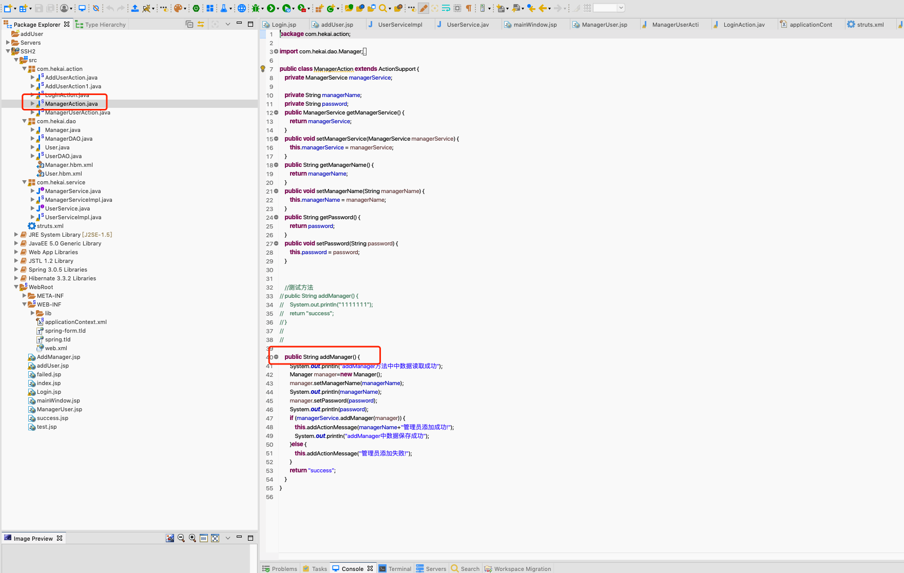Click fit image icon in Image Preview
This screenshot has width=904, height=573.
click(215, 538)
